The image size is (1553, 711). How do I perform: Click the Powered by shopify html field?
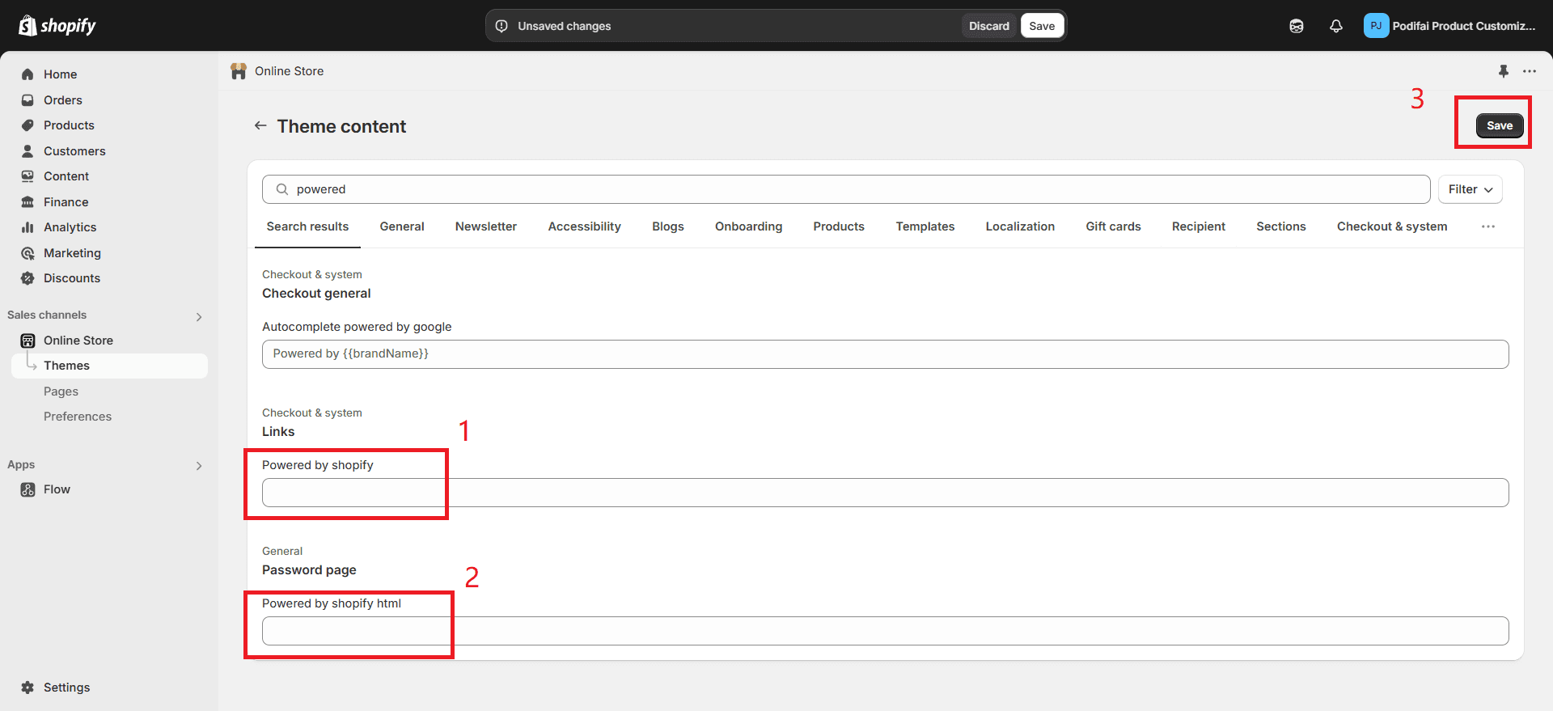[x=886, y=631]
